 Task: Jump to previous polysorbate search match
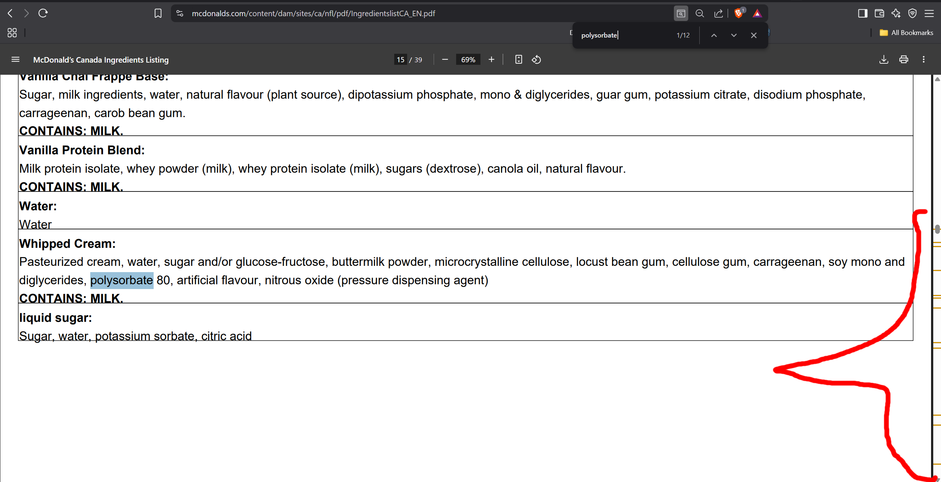tap(714, 35)
